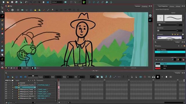Click the cyan stop-motion keyframe icon in Timeline toolbar
This screenshot has height=104, width=186.
click(141, 77)
